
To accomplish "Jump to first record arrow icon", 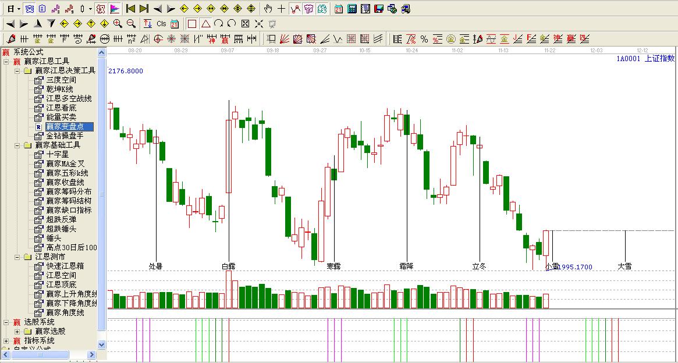I will 131,9.
